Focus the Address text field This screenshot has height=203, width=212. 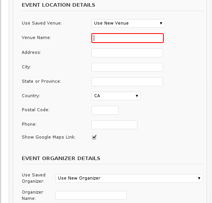(x=127, y=53)
